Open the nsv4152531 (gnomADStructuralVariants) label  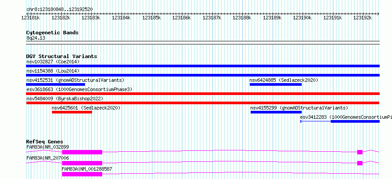coord(75,80)
